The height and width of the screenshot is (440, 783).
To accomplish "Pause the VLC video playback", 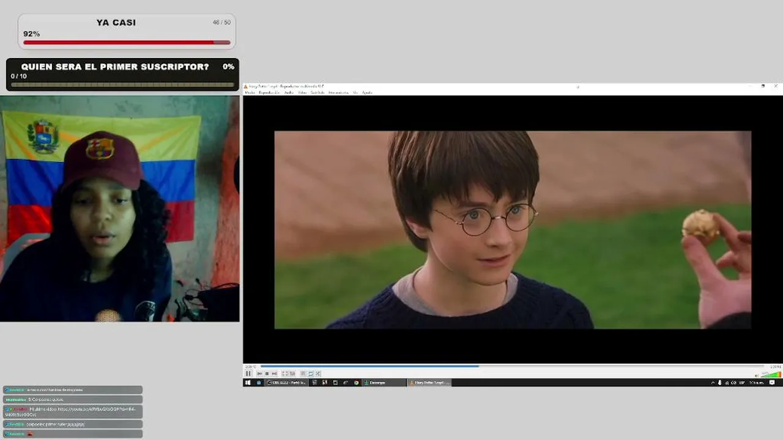I will 248,373.
